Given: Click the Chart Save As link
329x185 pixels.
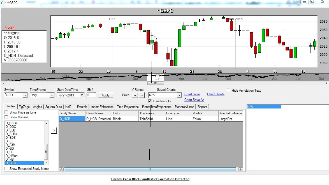Looking at the screenshot, I should click(194, 100).
